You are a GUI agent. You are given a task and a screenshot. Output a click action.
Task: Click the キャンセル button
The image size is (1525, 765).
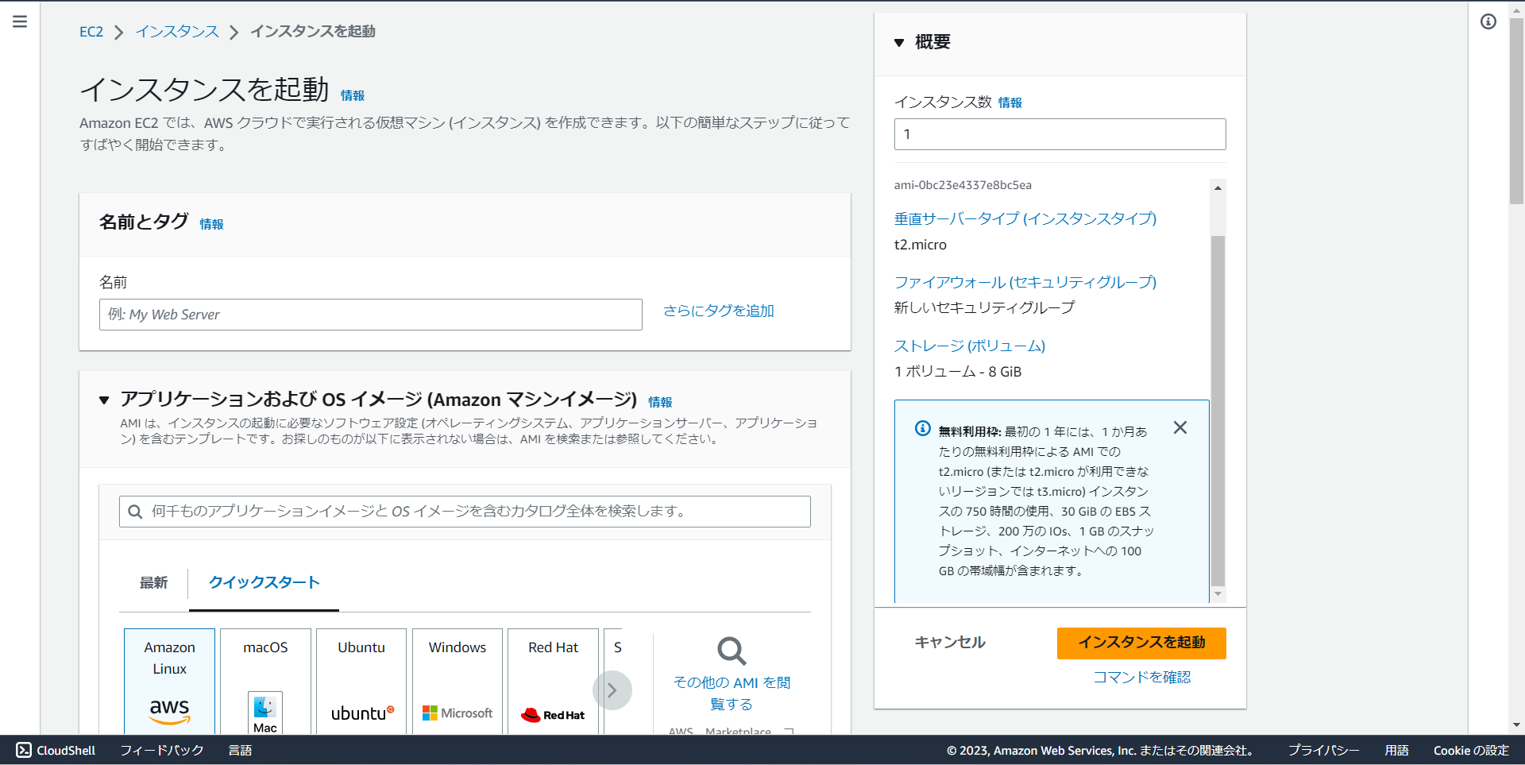pos(950,643)
